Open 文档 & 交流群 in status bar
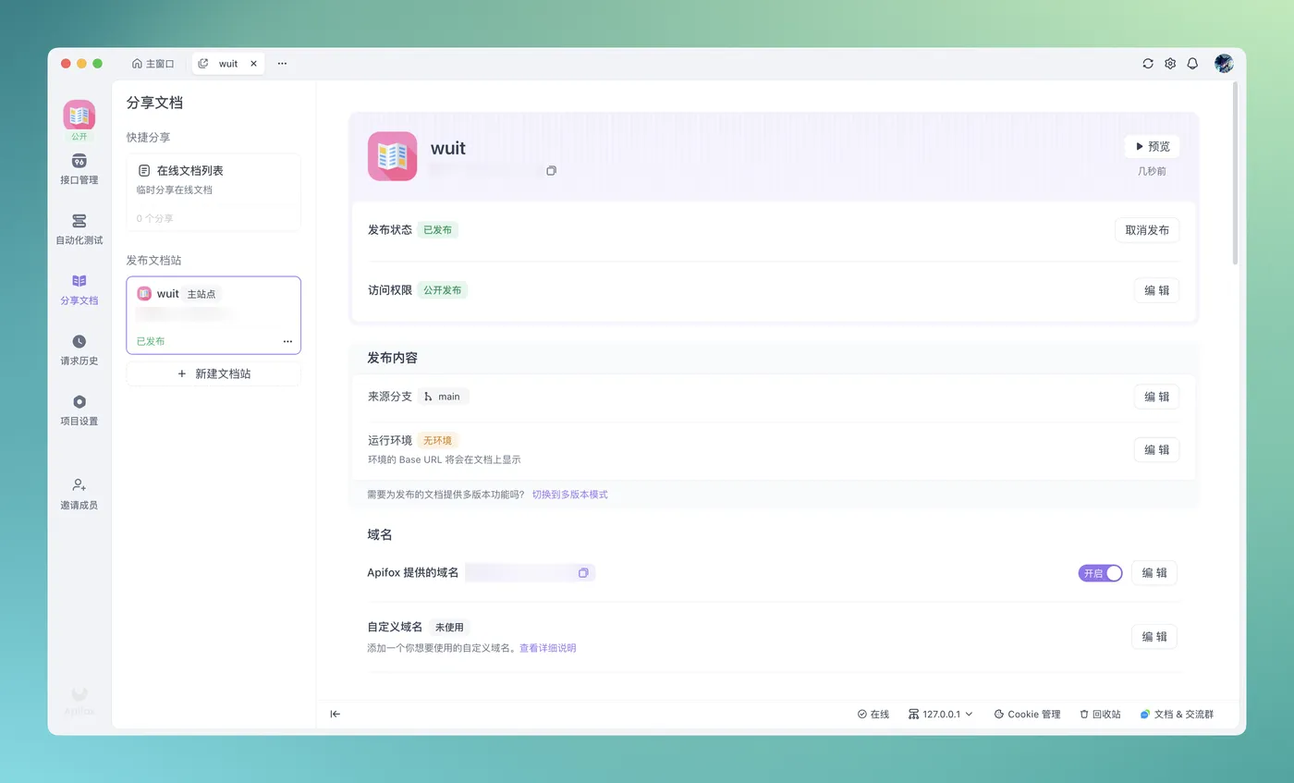Screen dimensions: 1294x783 1177,714
